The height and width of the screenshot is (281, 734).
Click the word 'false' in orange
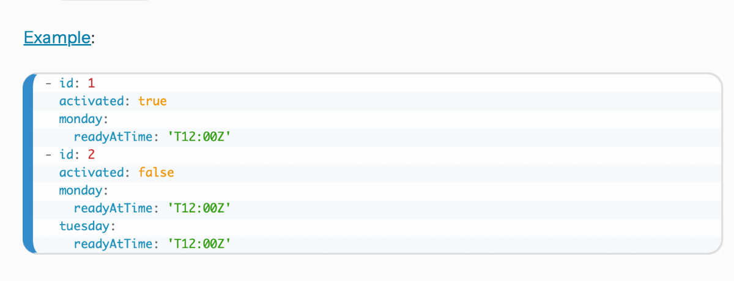point(156,173)
